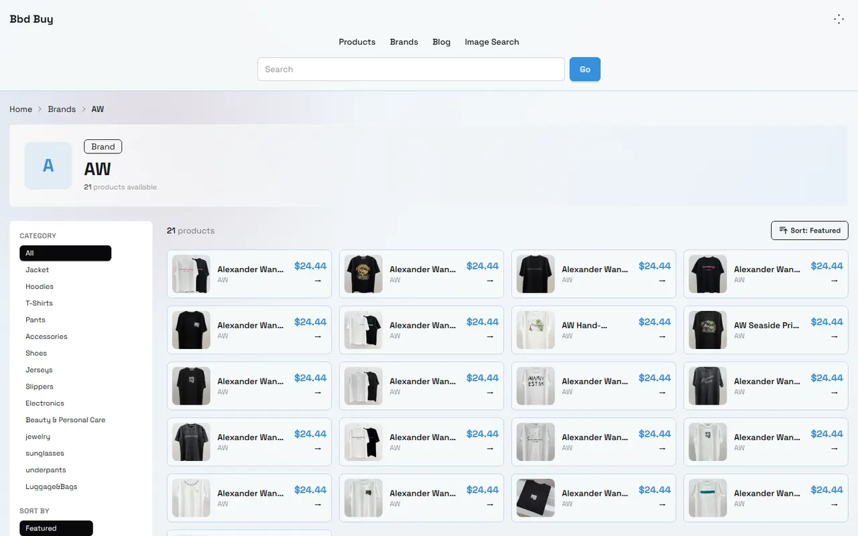The height and width of the screenshot is (536, 858).
Task: Open AW Seaside Pri... product arrow
Action: (x=835, y=337)
